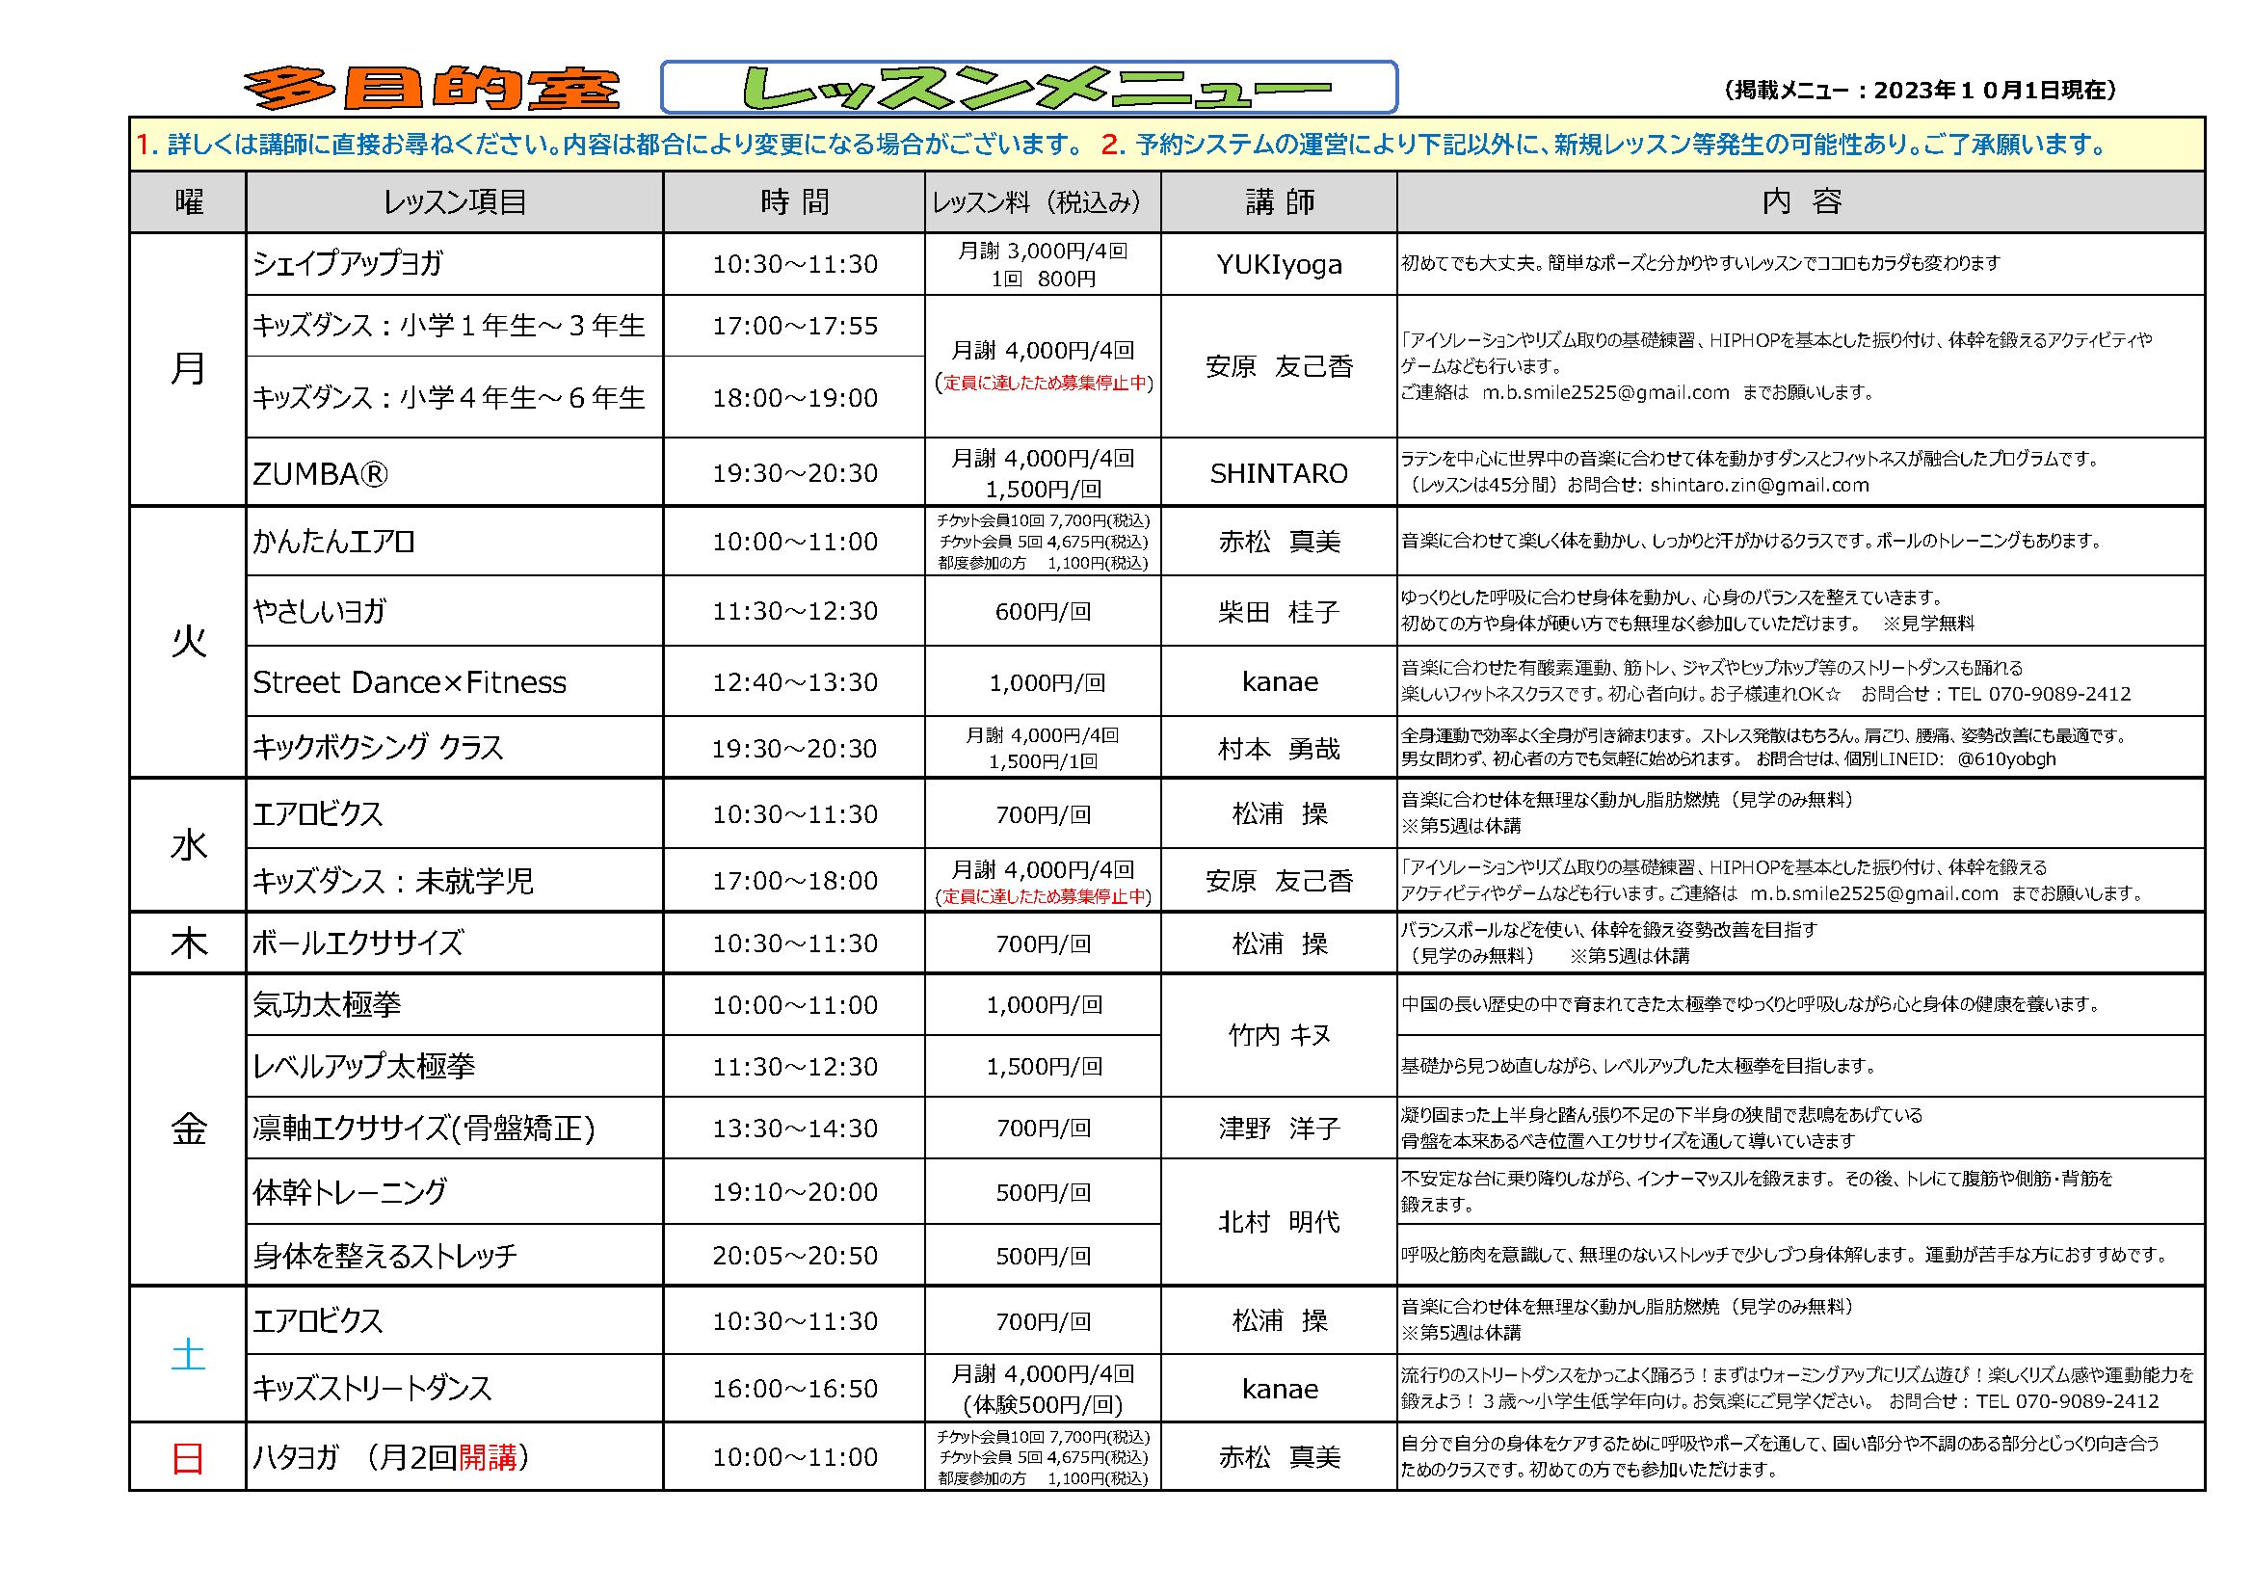Click the レッスン料（税込み） column header
Viewport: 2253px width, 1594px height.
coord(1042,202)
